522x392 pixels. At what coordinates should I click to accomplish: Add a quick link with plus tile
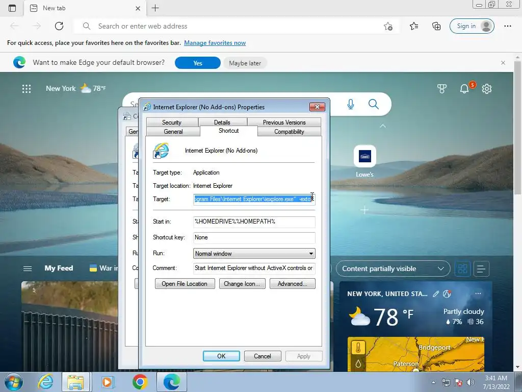coord(364,210)
